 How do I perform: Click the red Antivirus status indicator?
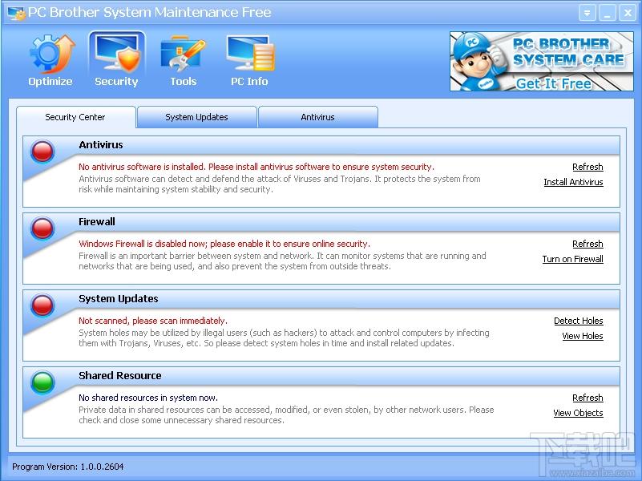pyautogui.click(x=42, y=151)
